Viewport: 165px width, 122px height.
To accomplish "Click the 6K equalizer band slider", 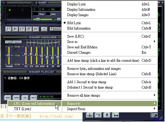I will pos(58,57).
